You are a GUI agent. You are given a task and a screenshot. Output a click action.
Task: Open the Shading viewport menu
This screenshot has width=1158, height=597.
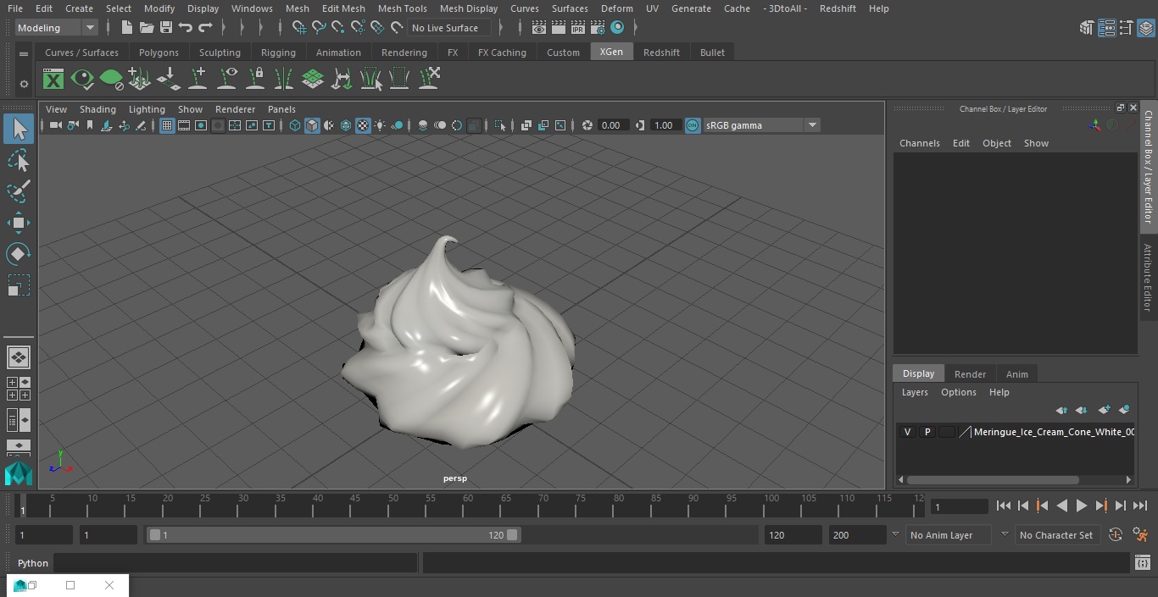point(97,109)
